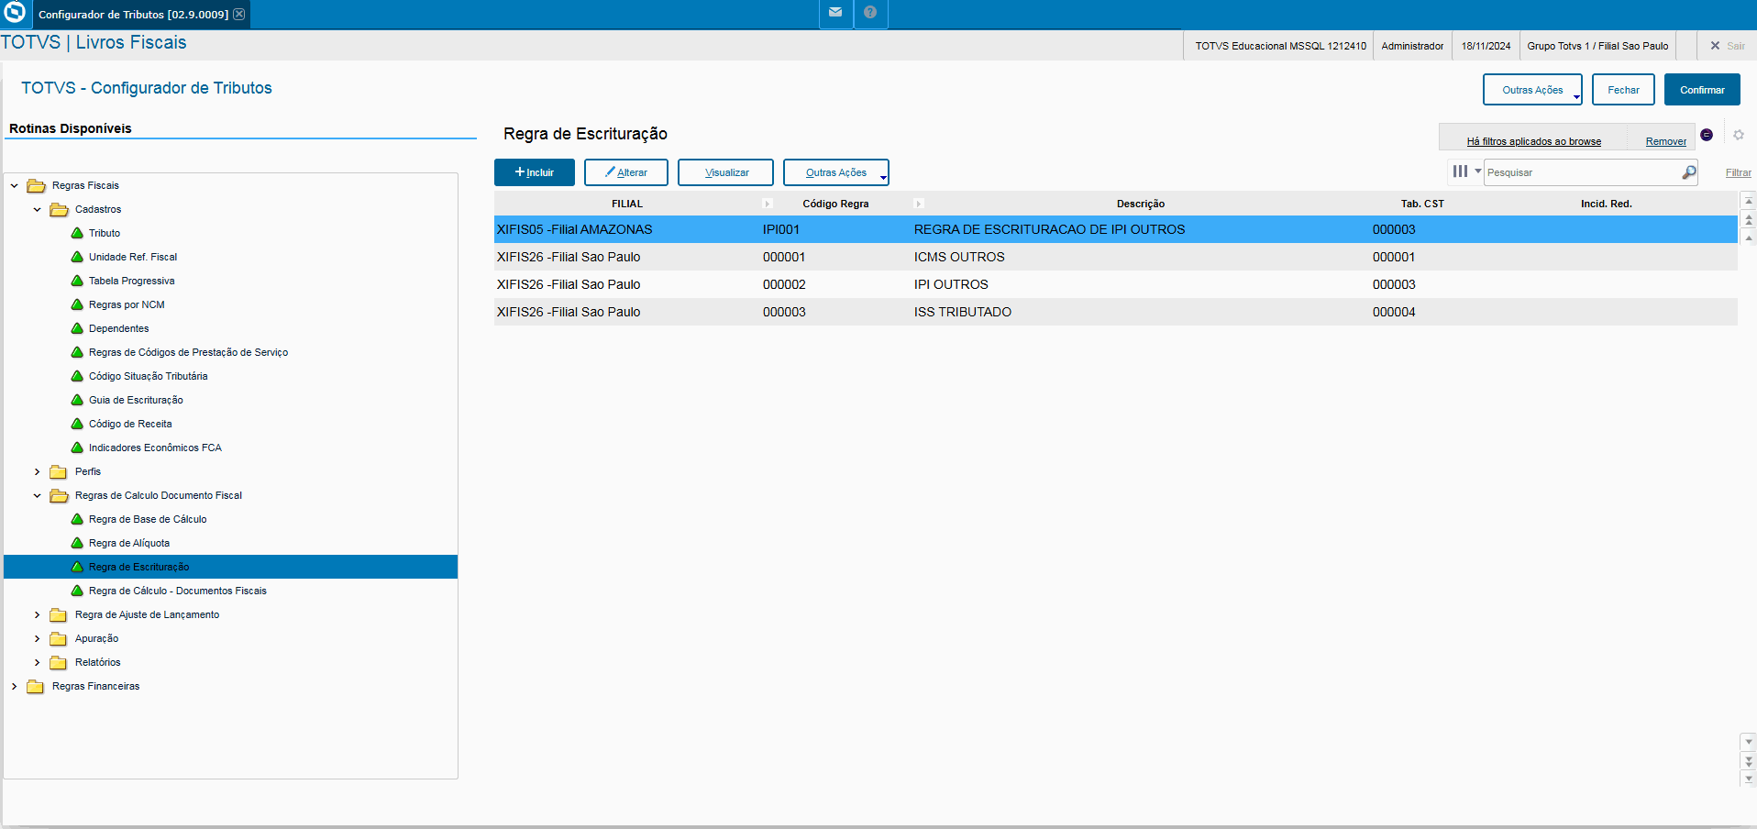Focus the Pesquisar search field
1757x829 pixels.
point(1582,172)
